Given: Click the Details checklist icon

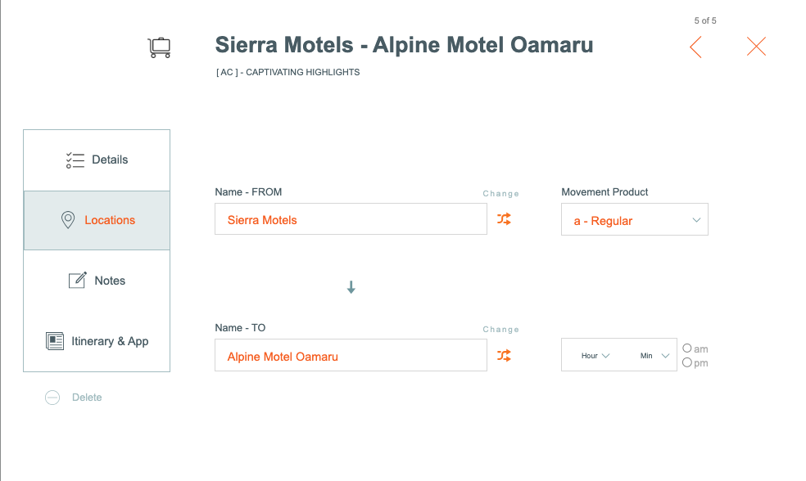Looking at the screenshot, I should [75, 160].
